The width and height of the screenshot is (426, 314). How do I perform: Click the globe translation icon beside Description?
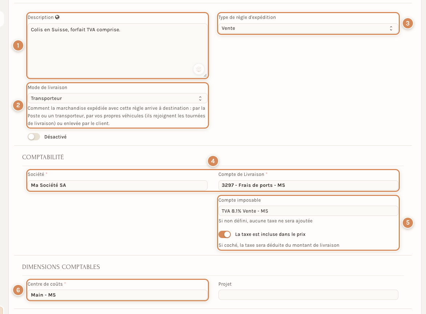pyautogui.click(x=57, y=17)
